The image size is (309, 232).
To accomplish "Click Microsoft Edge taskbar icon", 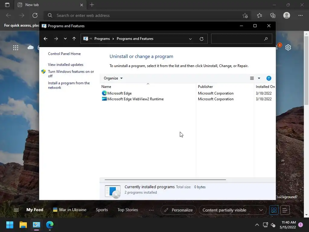I will 50,225.
